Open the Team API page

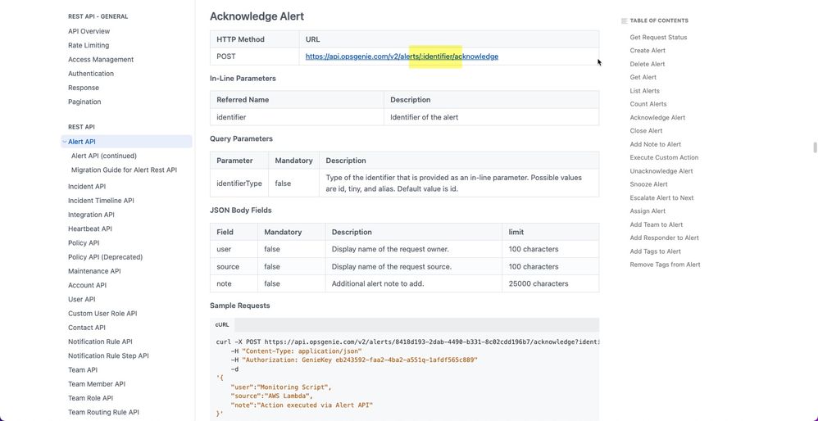tap(83, 369)
